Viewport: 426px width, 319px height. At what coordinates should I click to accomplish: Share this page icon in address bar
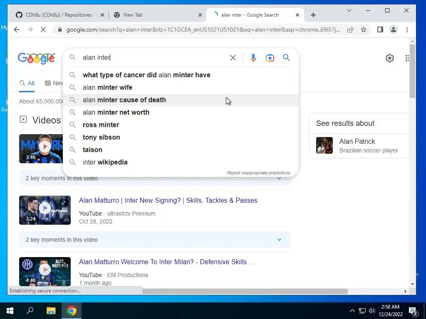350,29
